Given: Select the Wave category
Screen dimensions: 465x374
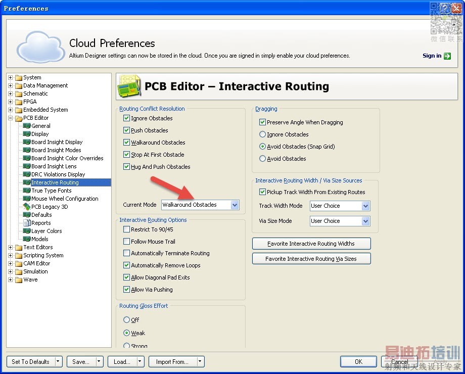Looking at the screenshot, I should click(x=30, y=279).
